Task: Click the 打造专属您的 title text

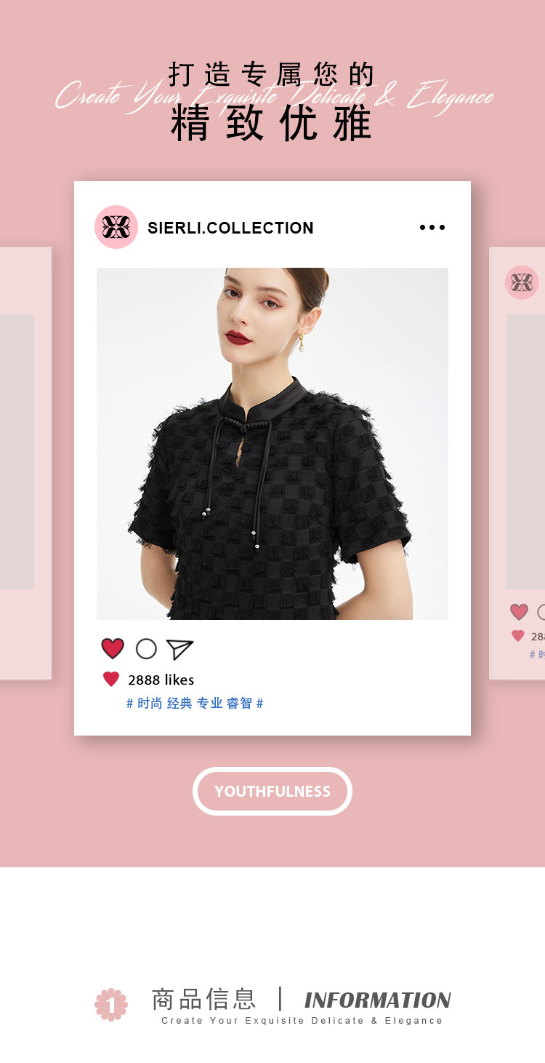Action: tap(272, 75)
